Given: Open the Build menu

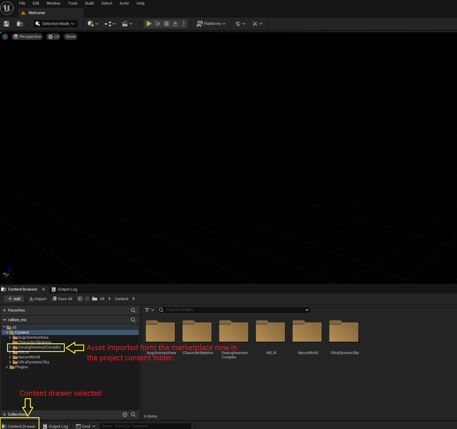Looking at the screenshot, I should pos(89,3).
